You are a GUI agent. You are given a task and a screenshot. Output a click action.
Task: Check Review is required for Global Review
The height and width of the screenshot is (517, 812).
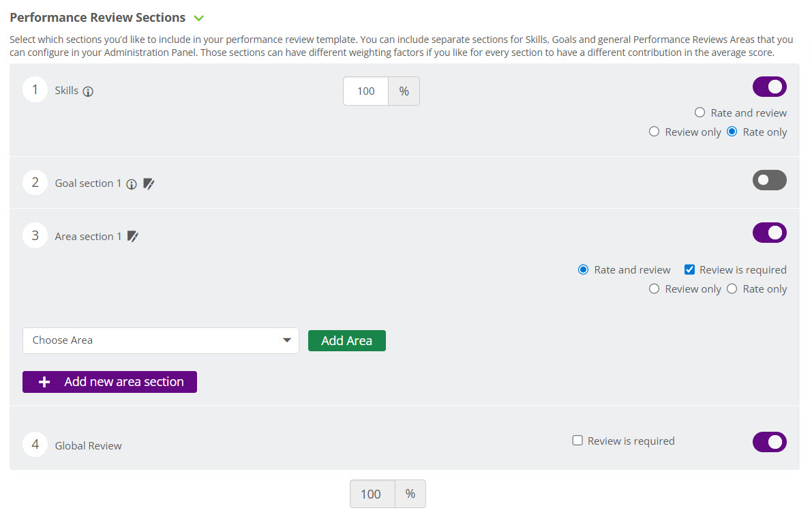[577, 441]
